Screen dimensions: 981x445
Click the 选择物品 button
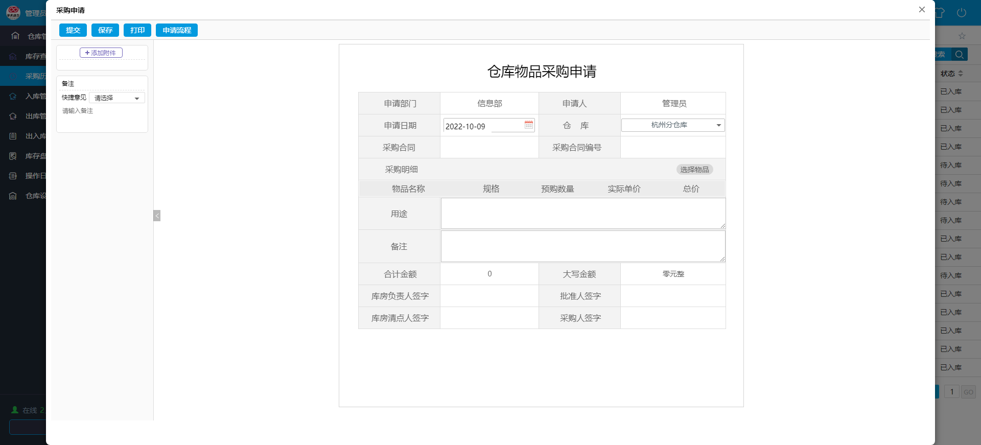click(x=694, y=170)
